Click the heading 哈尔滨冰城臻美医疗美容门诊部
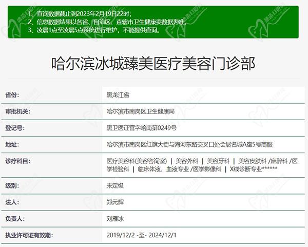The height and width of the screenshot is (247, 308). point(153,64)
